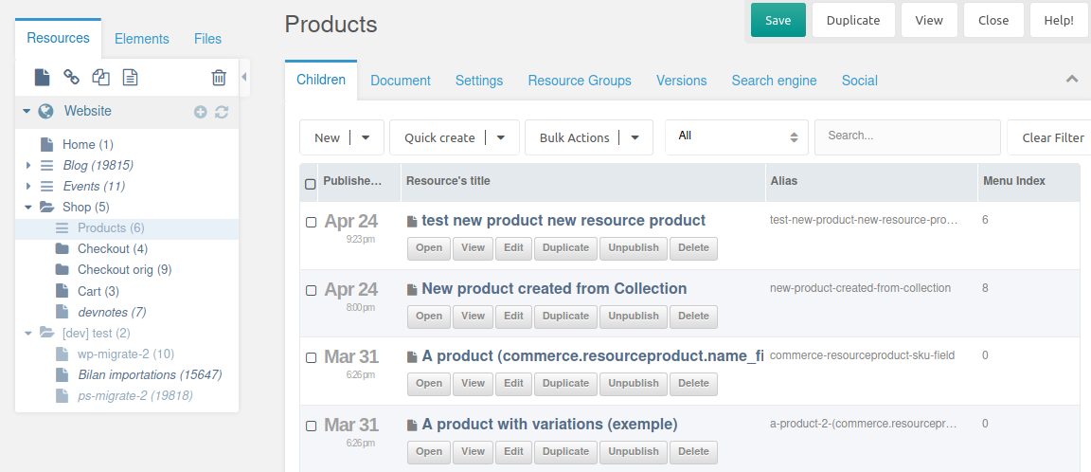
Task: Click the New Static Resource icon
Action: pos(130,78)
